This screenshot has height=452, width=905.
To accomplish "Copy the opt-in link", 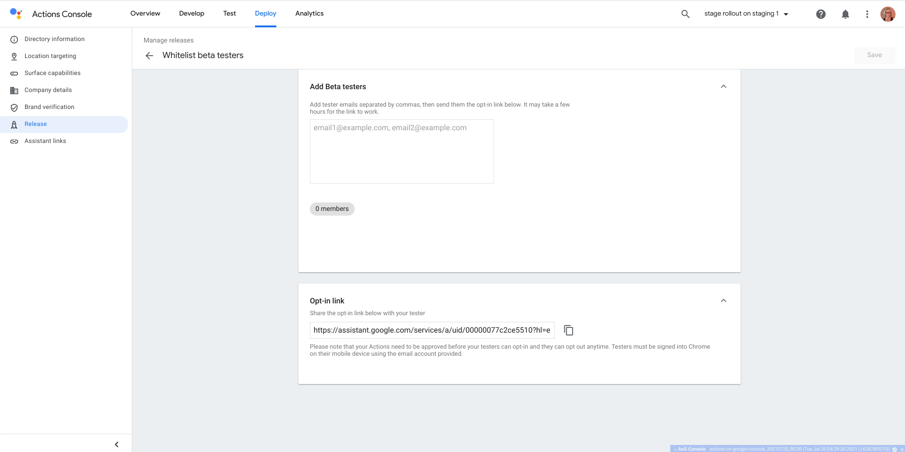I will pos(568,330).
